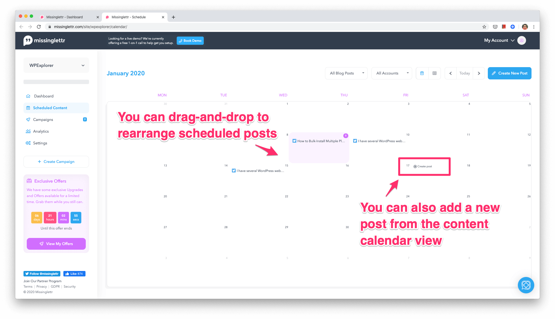Viewport: 555px width, 319px height.
Task: Expand the WPExplorer site selector
Action: pyautogui.click(x=56, y=65)
